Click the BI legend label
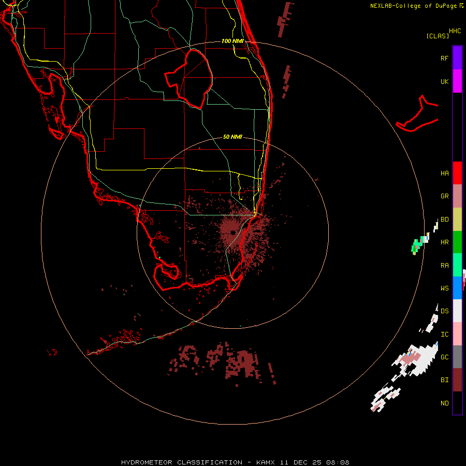The width and height of the screenshot is (466, 466). click(444, 380)
